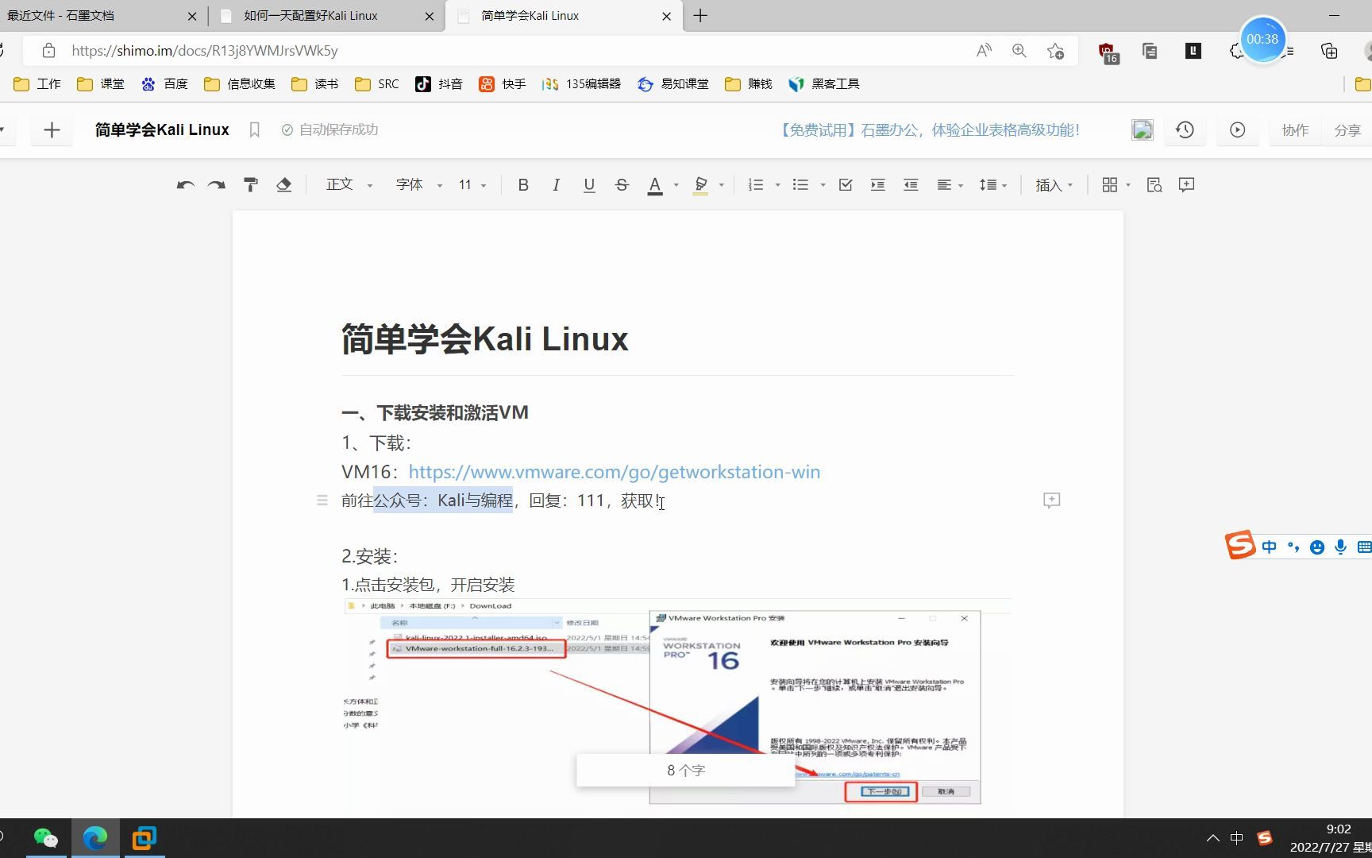Open 135编辑器 bookmark
The image size is (1372, 858).
(581, 84)
